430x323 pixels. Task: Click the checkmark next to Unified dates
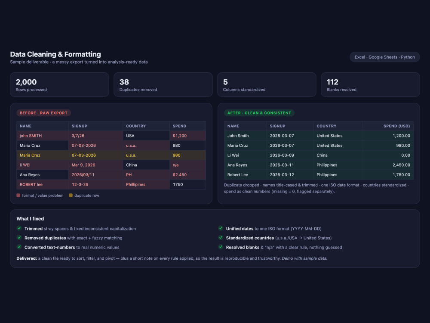click(221, 228)
